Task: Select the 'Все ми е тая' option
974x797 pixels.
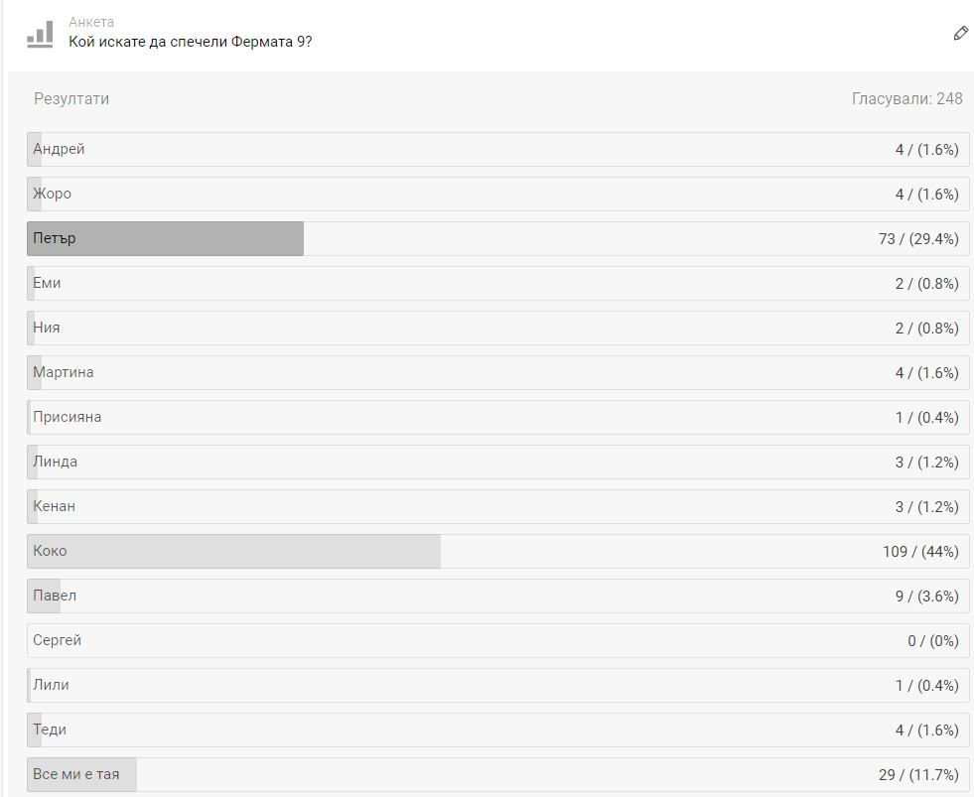Action: click(x=497, y=775)
